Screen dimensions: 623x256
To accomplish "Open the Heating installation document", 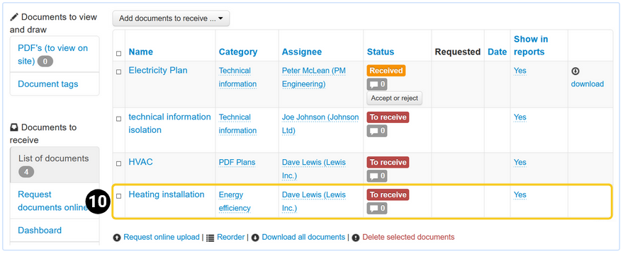I will pos(167,194).
